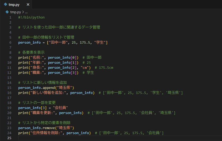This screenshot has height=141, width=222.
Task: Click line number 25 in gutter
Action: coord(9,138)
